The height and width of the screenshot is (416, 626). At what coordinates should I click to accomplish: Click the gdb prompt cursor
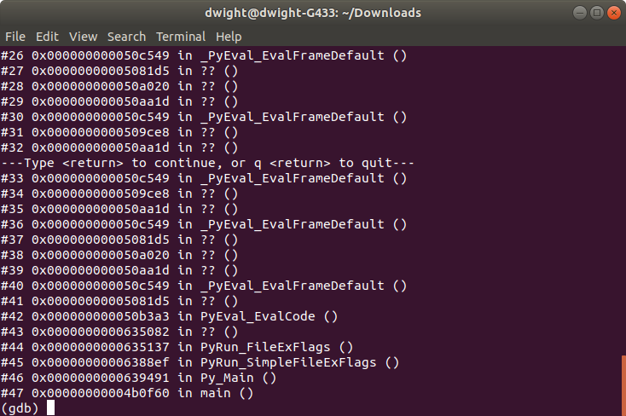(51, 408)
